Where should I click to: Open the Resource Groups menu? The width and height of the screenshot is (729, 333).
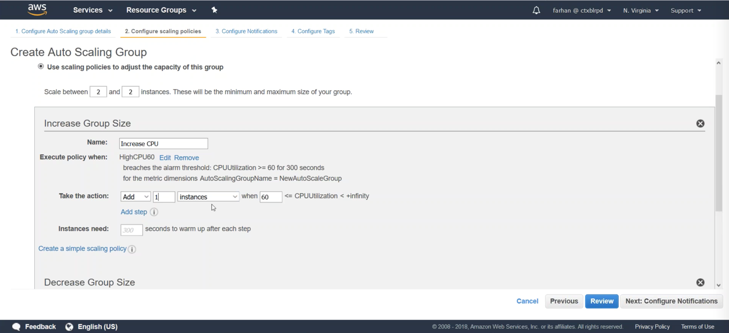pyautogui.click(x=161, y=10)
